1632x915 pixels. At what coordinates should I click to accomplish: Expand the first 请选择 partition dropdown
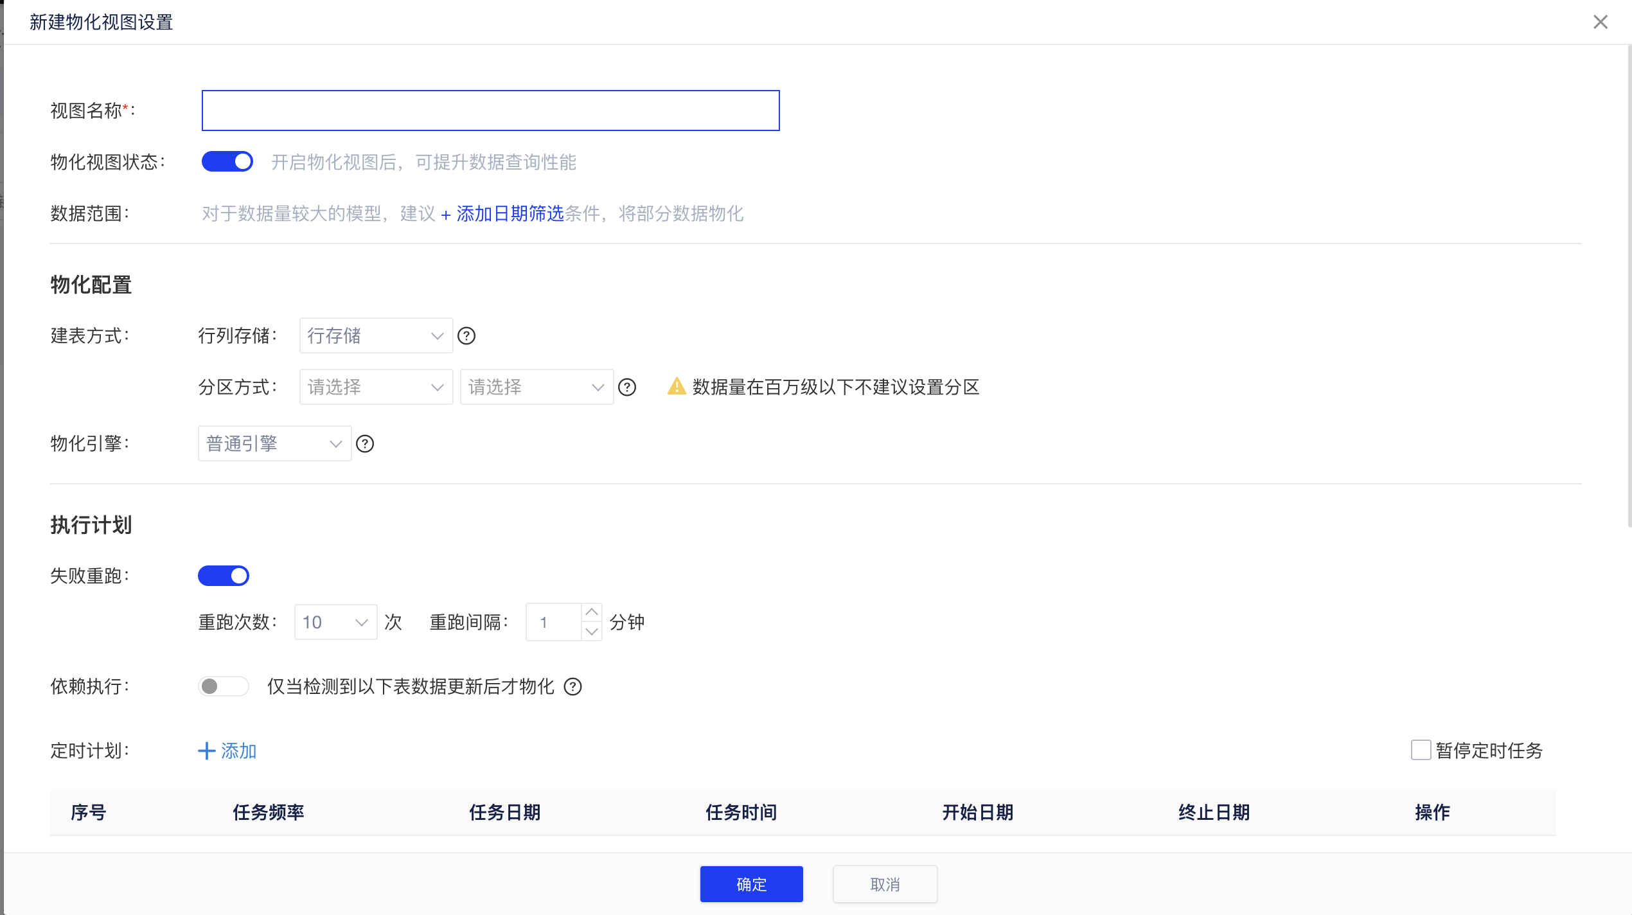pos(375,387)
